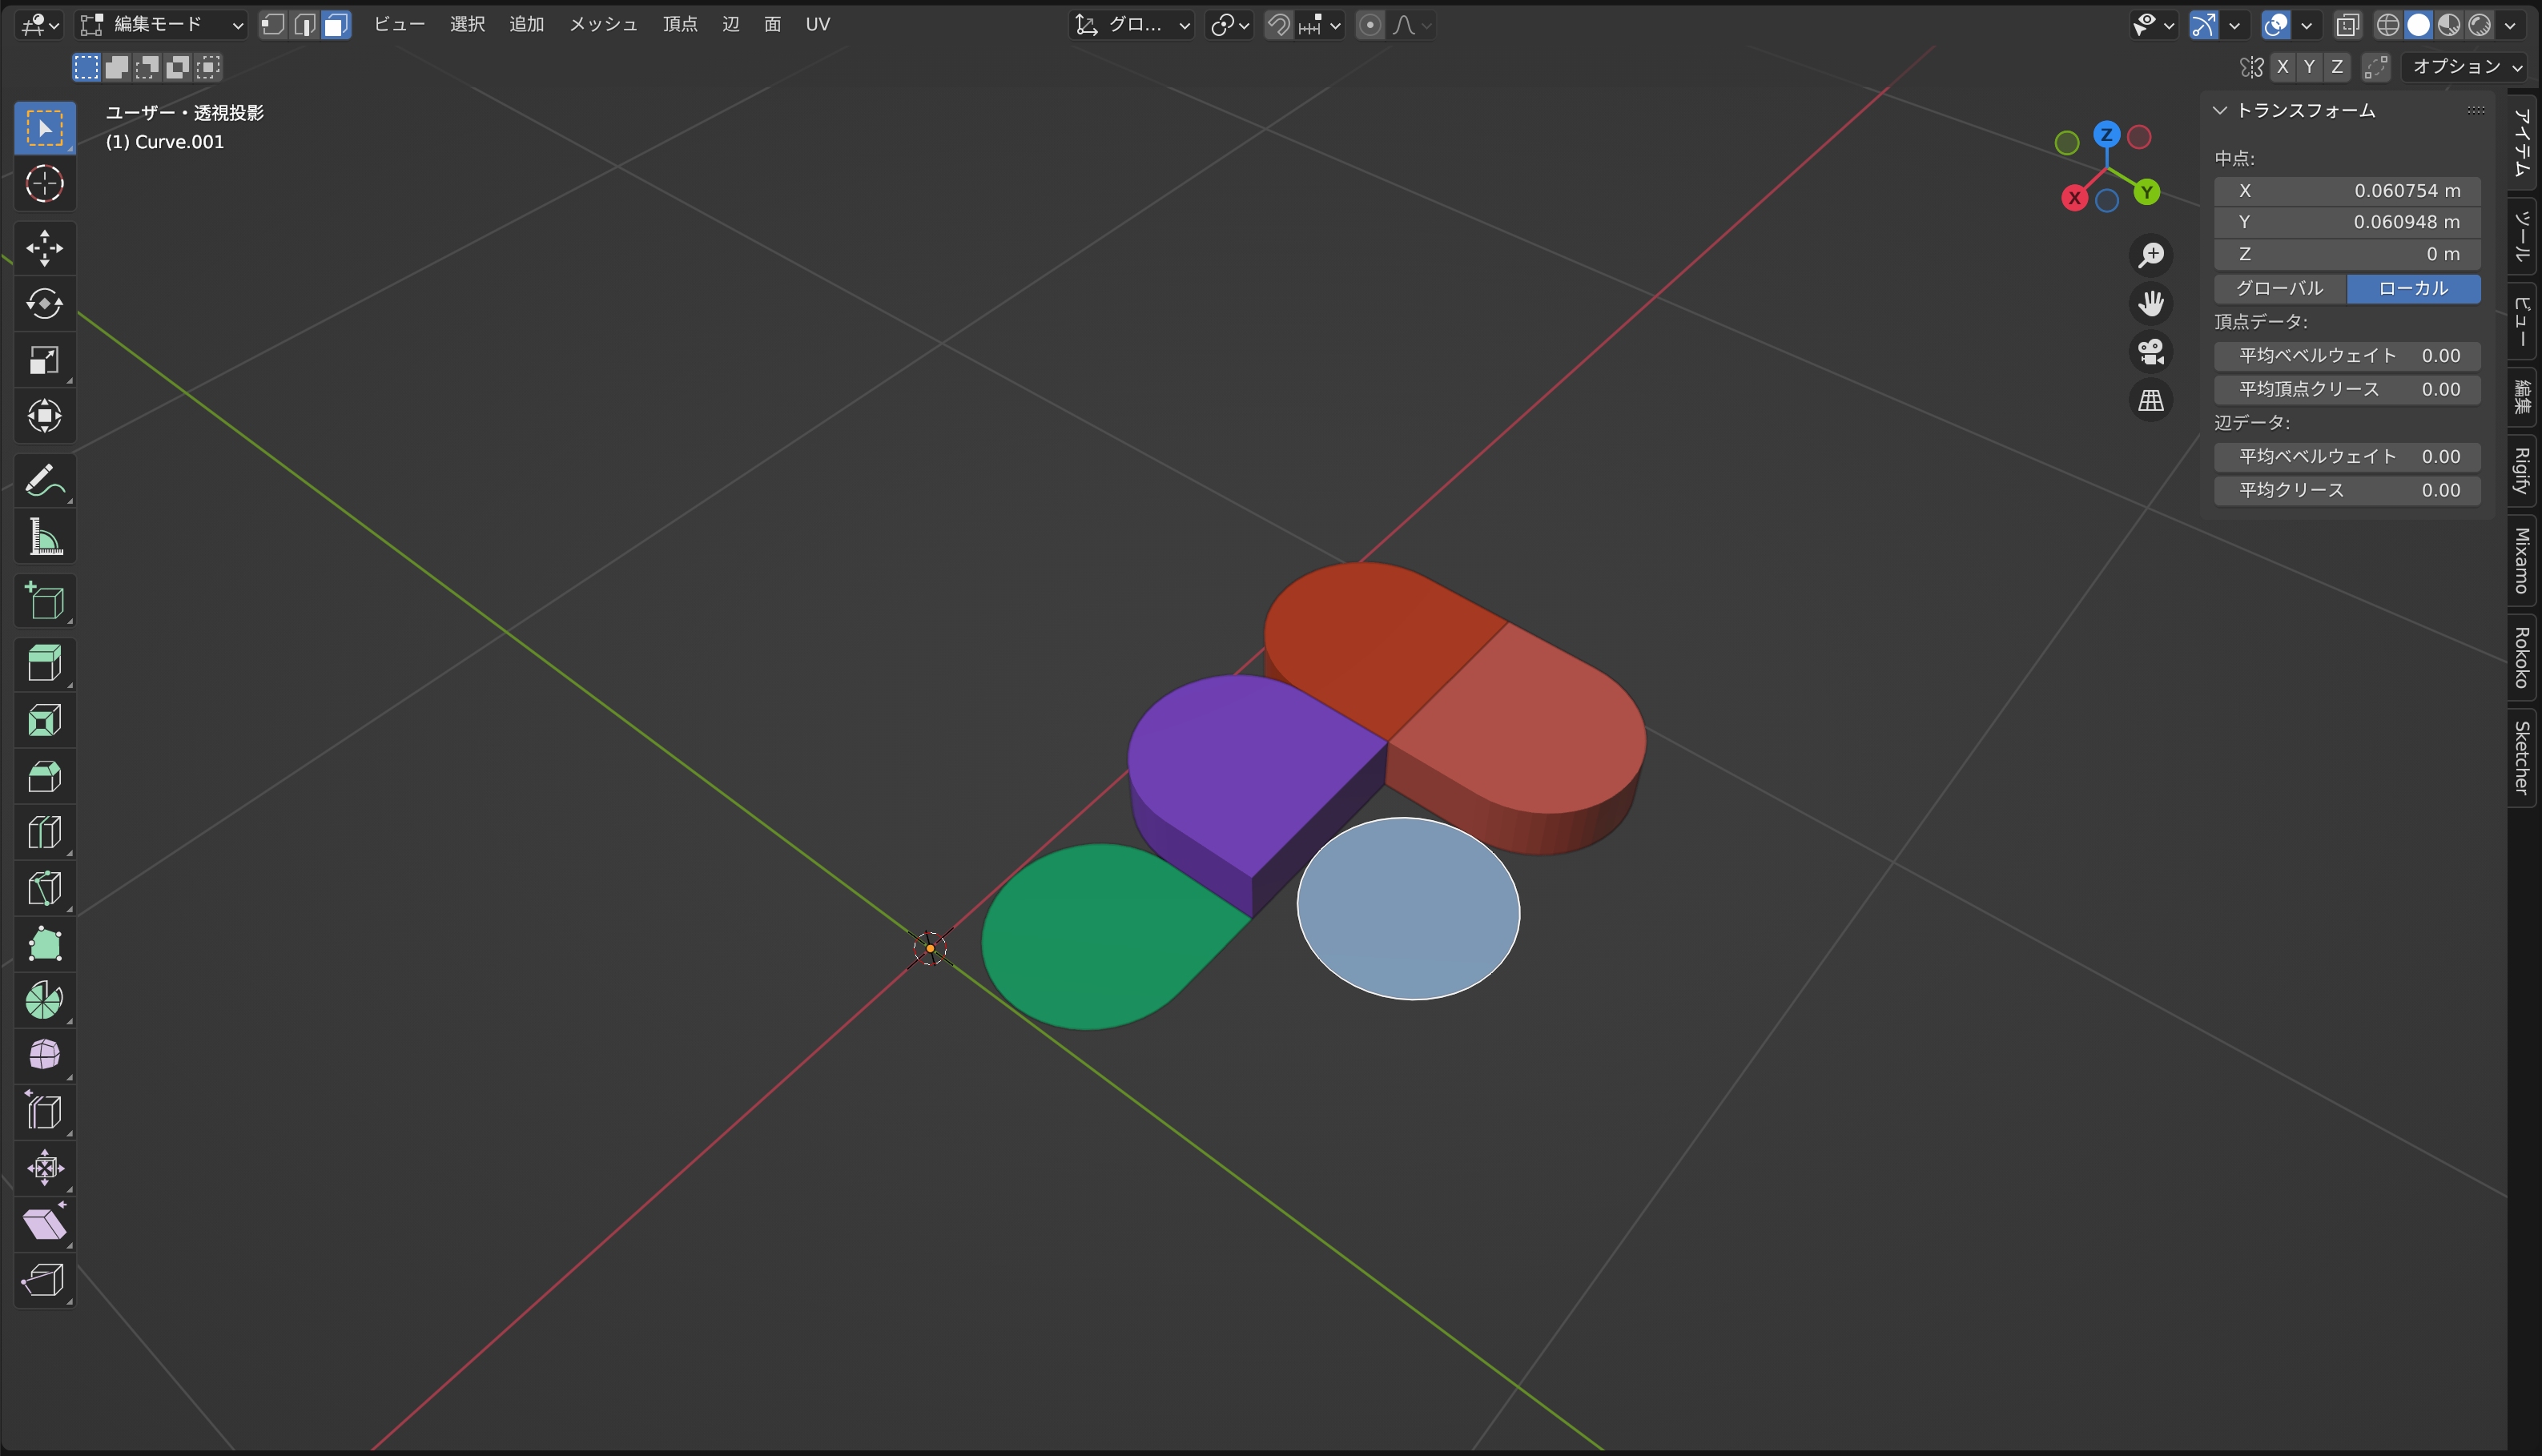Select the Transform tool
The width and height of the screenshot is (2542, 1456).
[44, 416]
